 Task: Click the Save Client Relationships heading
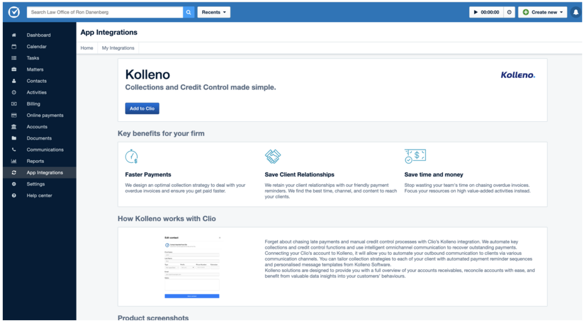coord(299,174)
